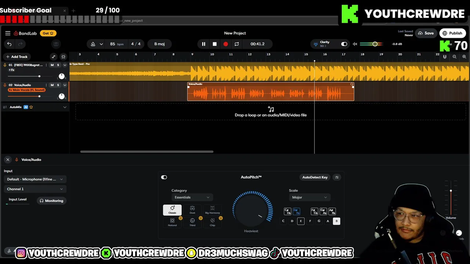Start recording with red record button
This screenshot has height=264, width=470.
click(225, 44)
